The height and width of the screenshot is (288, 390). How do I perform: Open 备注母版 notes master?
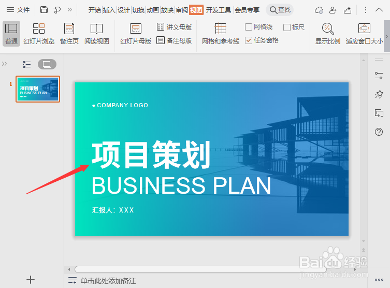pyautogui.click(x=174, y=40)
